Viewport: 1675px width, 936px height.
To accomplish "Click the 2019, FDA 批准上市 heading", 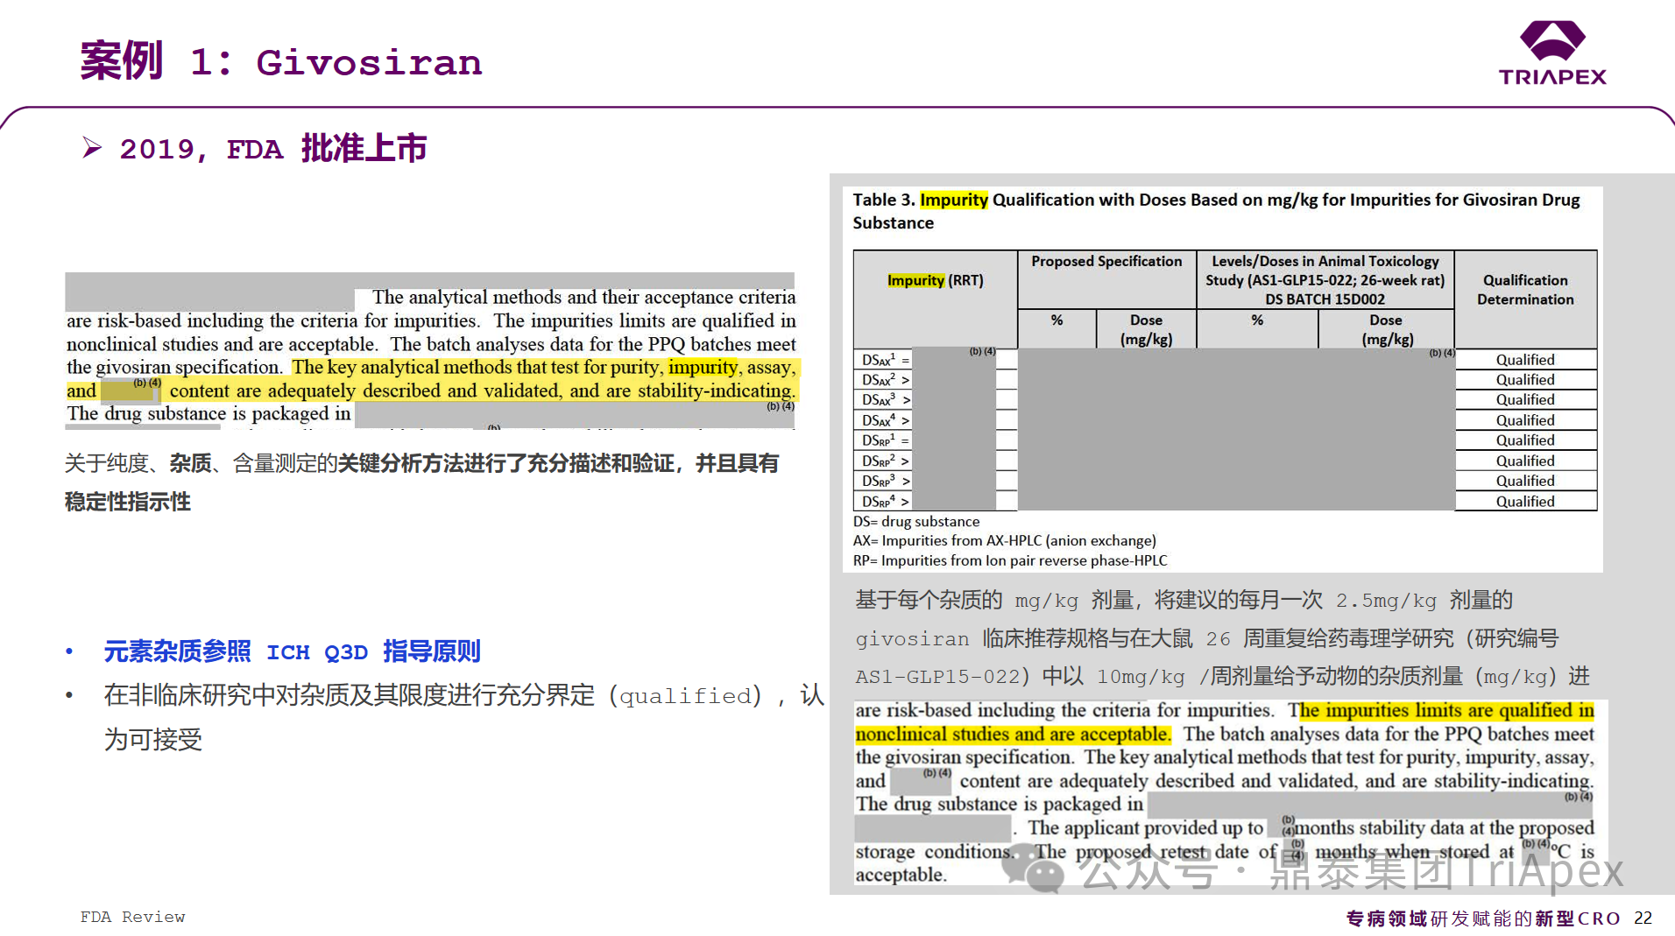I will coord(272,149).
